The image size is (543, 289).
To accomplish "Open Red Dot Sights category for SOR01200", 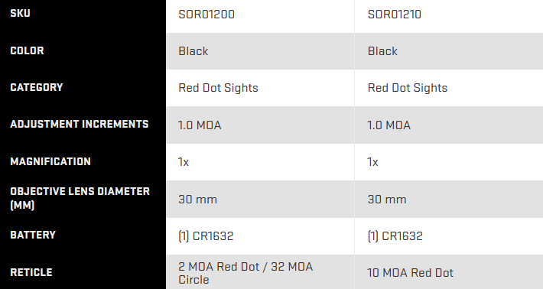I will tap(218, 88).
